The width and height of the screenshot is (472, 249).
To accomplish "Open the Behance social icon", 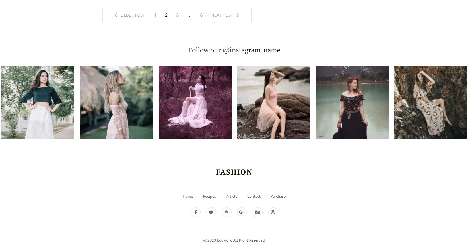I will 258,212.
